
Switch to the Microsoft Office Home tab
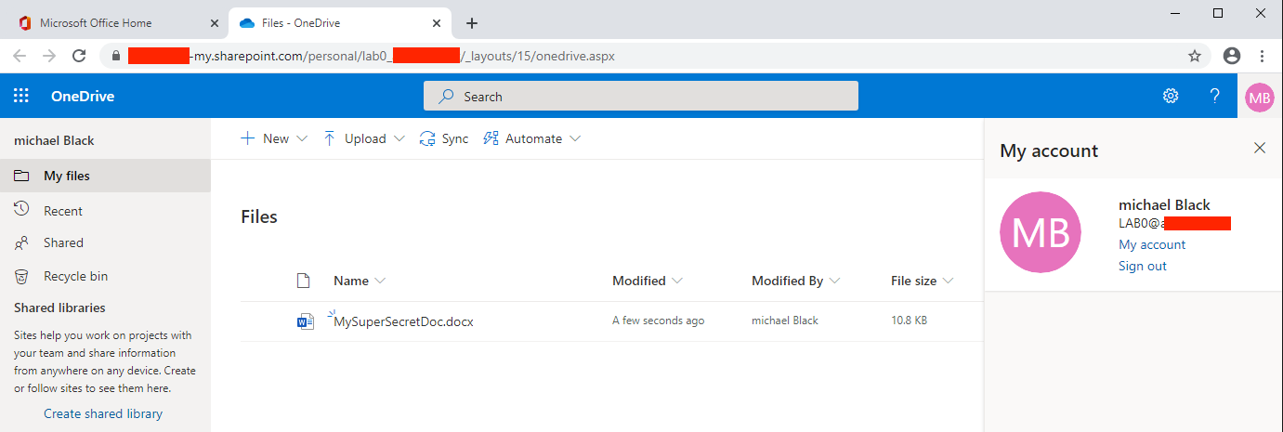116,23
